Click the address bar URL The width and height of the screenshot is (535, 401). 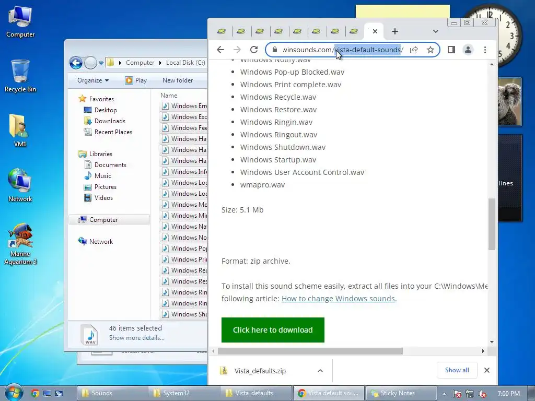click(343, 50)
